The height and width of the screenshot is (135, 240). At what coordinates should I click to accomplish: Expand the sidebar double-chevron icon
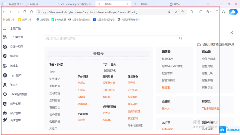click(4, 12)
